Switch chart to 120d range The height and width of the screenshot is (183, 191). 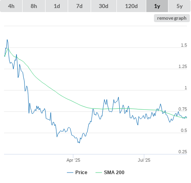tap(131, 6)
